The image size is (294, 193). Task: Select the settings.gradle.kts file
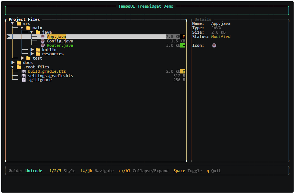(x=50, y=76)
